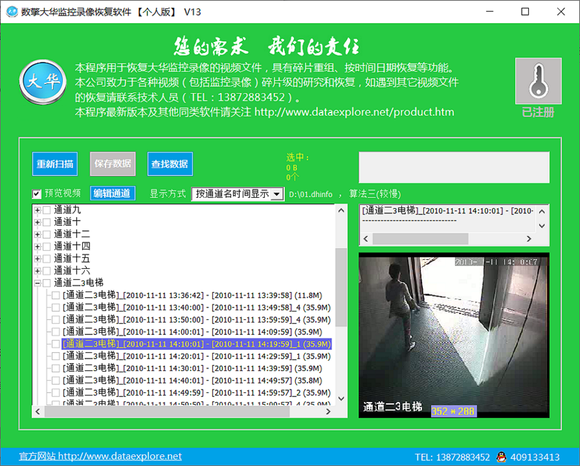Select the 13:50:00 - 13:59:59 recording
The width and height of the screenshot is (580, 466).
[196, 320]
